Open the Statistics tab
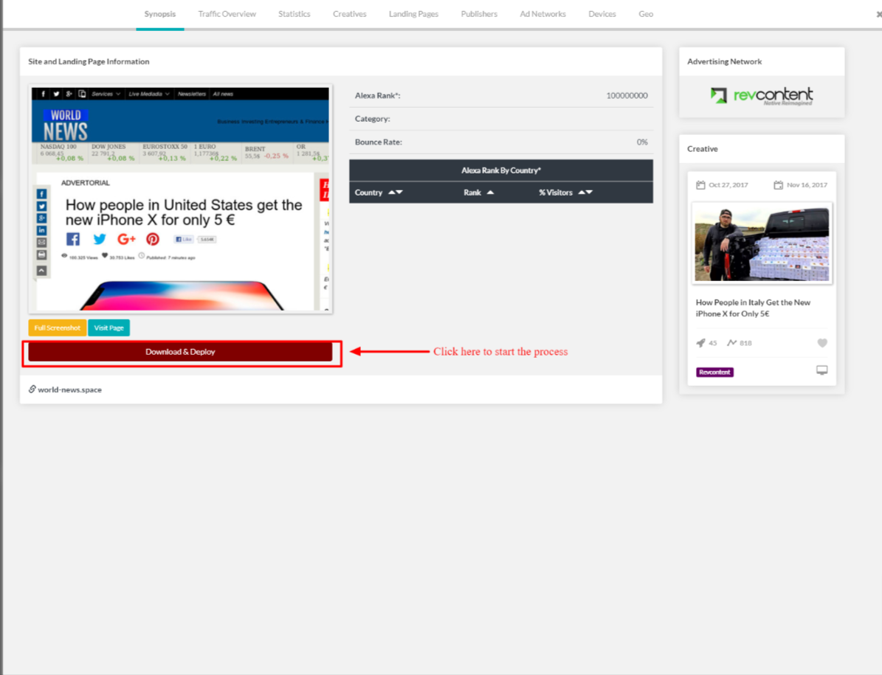 [x=294, y=14]
